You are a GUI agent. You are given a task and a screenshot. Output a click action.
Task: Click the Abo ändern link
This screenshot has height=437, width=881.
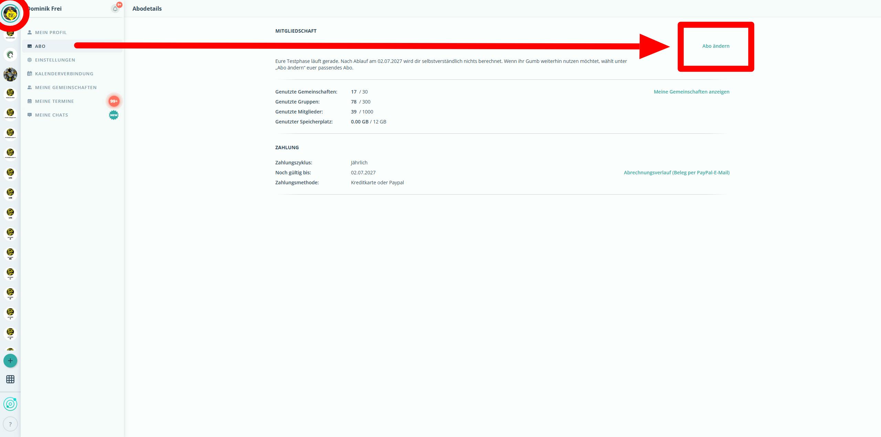tap(715, 46)
